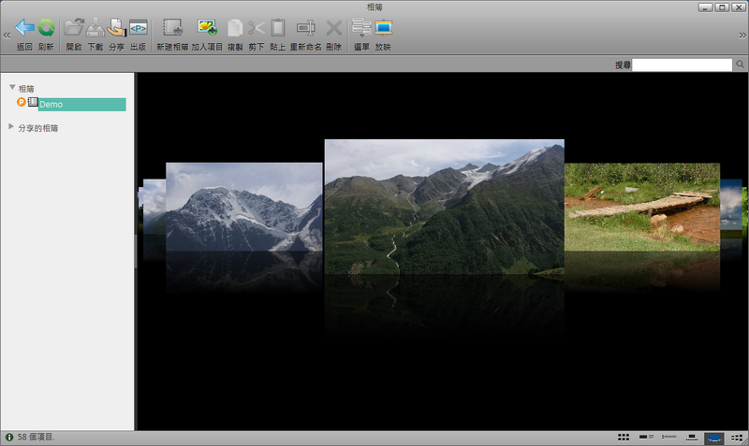The width and height of the screenshot is (749, 446).
Task: Click the search magnifier icon
Action: coord(741,65)
